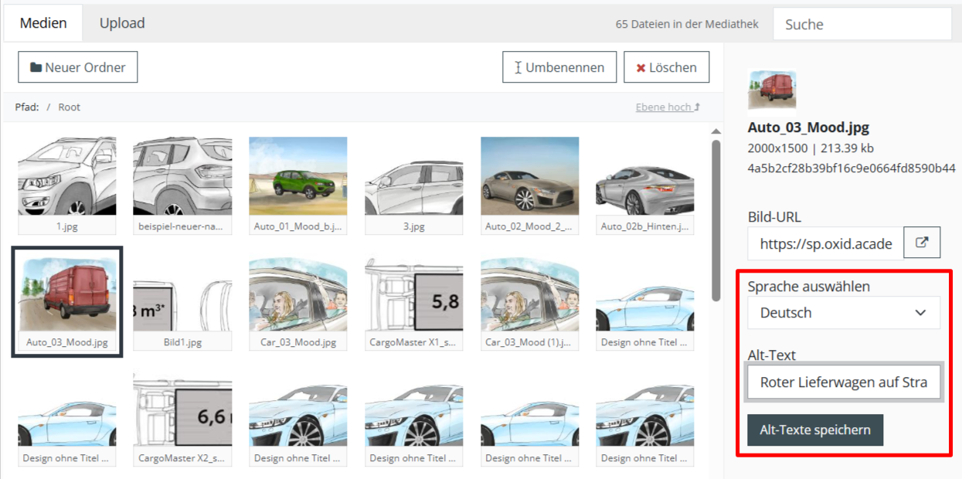Viewport: 962px width, 479px height.
Task: Select the Medien tab
Action: [x=43, y=23]
